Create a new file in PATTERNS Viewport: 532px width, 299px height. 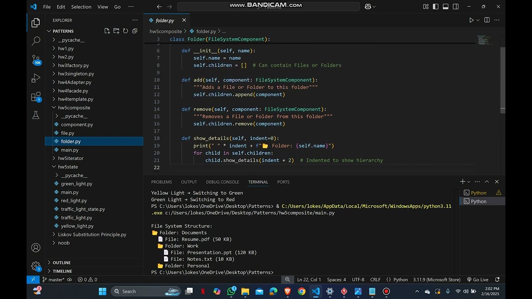point(107,31)
